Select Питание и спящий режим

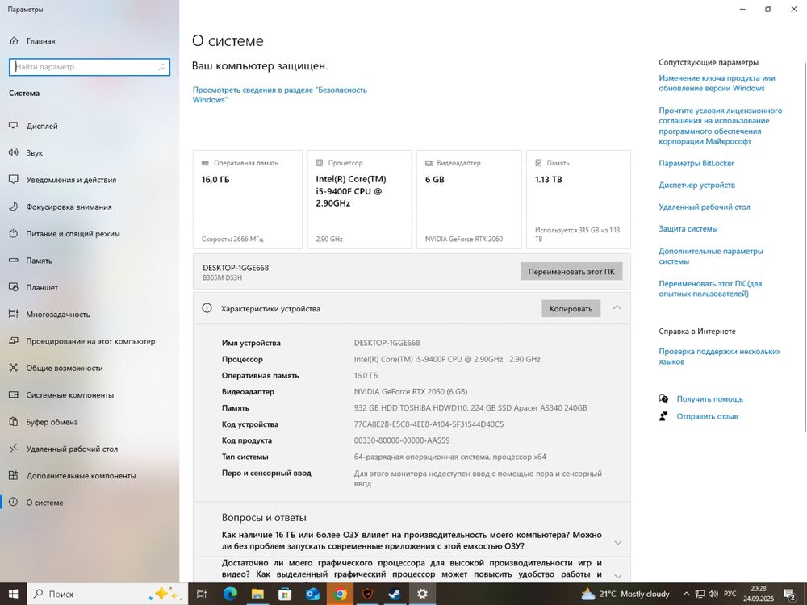[x=73, y=234]
